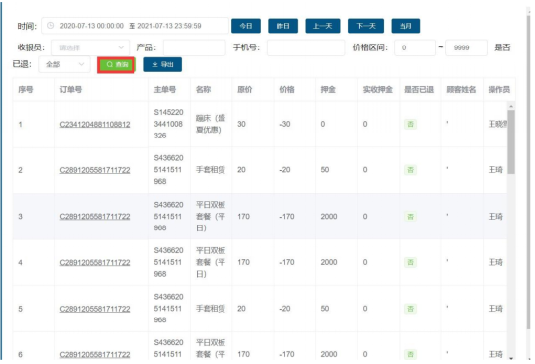Click the 否 status tag in row 5
This screenshot has width=535, height=364.
(410, 309)
